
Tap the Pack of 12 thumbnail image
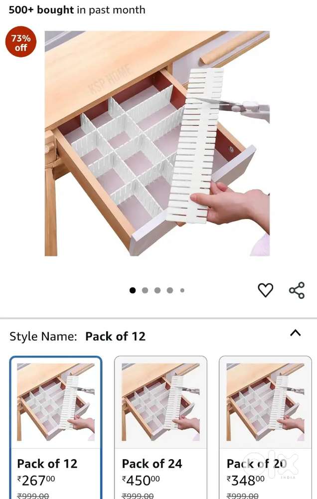pos(56,402)
